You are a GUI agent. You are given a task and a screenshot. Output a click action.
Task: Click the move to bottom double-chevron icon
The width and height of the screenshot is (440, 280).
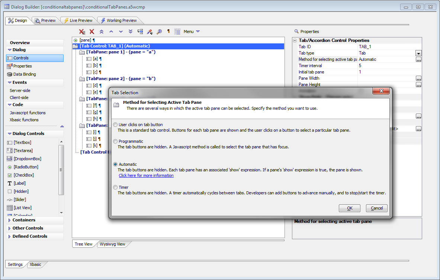(131, 32)
